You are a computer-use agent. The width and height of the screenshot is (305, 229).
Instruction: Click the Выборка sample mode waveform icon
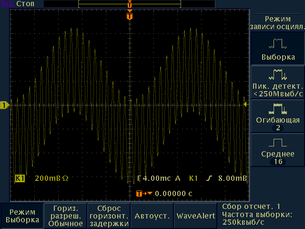tap(277, 44)
